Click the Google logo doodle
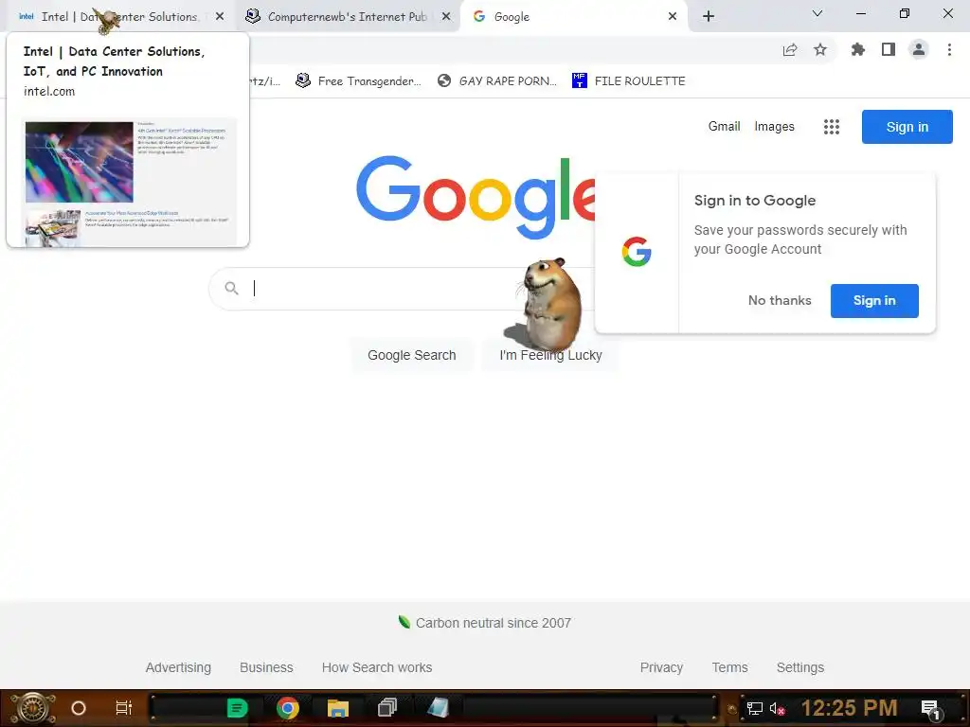 pos(476,197)
